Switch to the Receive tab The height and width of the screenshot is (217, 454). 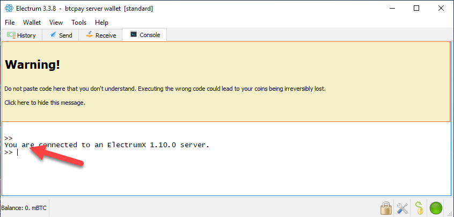click(x=100, y=35)
